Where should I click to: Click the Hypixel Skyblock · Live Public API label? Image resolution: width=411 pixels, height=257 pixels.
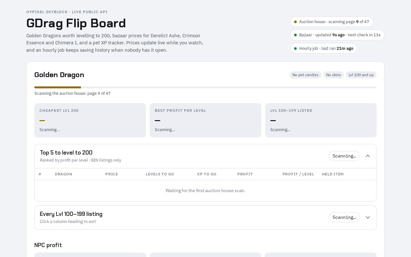coord(67,12)
